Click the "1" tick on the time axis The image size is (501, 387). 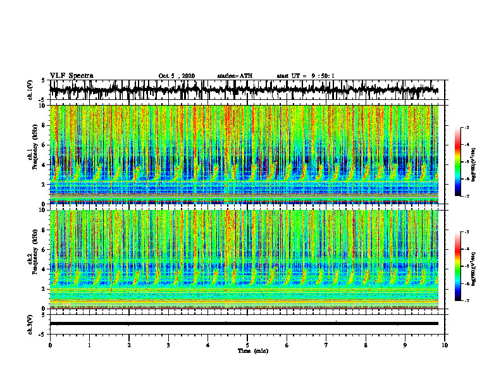89,345
